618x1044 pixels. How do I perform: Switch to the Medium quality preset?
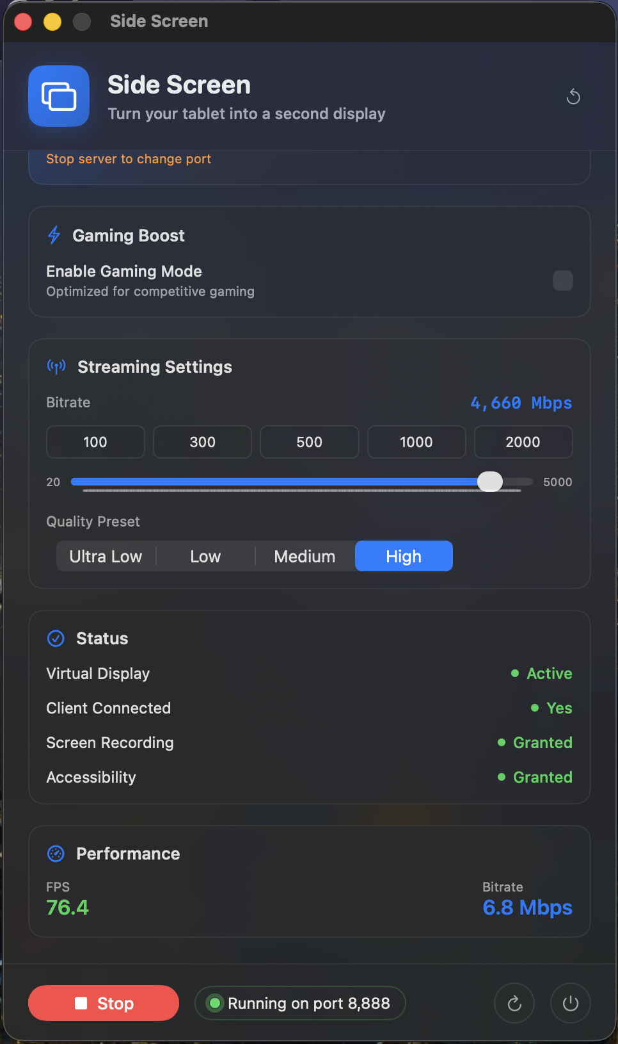click(305, 556)
